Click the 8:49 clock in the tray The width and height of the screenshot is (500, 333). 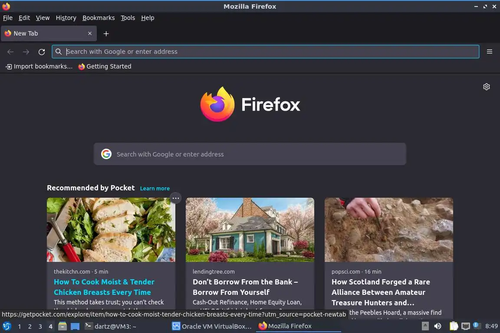click(x=491, y=326)
